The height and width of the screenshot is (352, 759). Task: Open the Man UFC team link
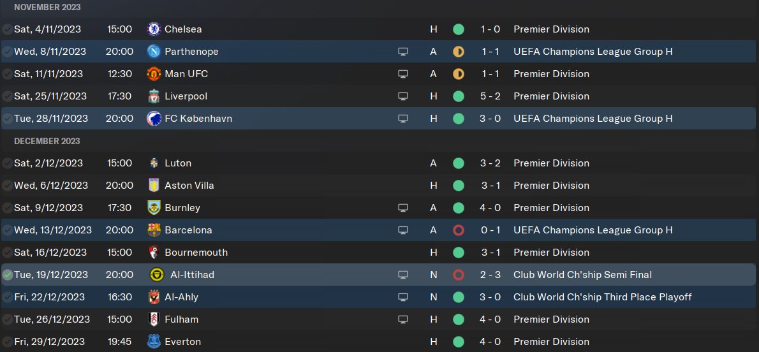click(186, 74)
